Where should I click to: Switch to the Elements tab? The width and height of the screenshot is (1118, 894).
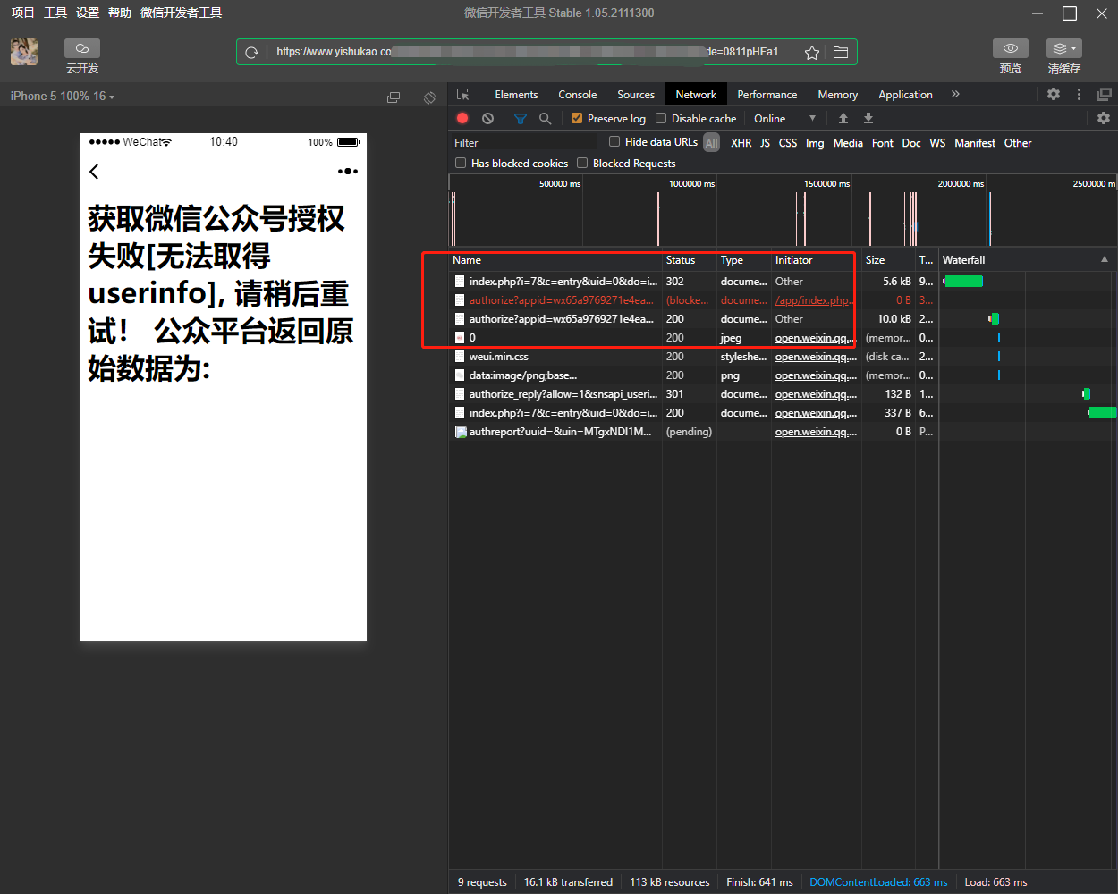point(516,95)
